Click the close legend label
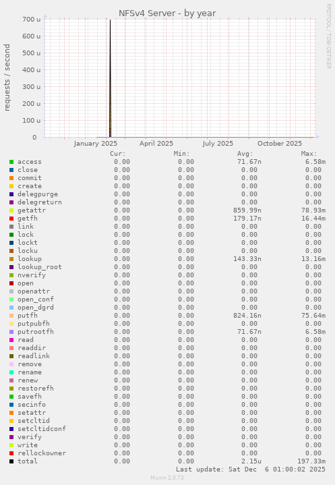Screen dimensions: 335x485 click(28, 170)
